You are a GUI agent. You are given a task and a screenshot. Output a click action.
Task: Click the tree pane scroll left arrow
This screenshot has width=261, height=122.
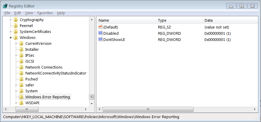click(x=5, y=109)
